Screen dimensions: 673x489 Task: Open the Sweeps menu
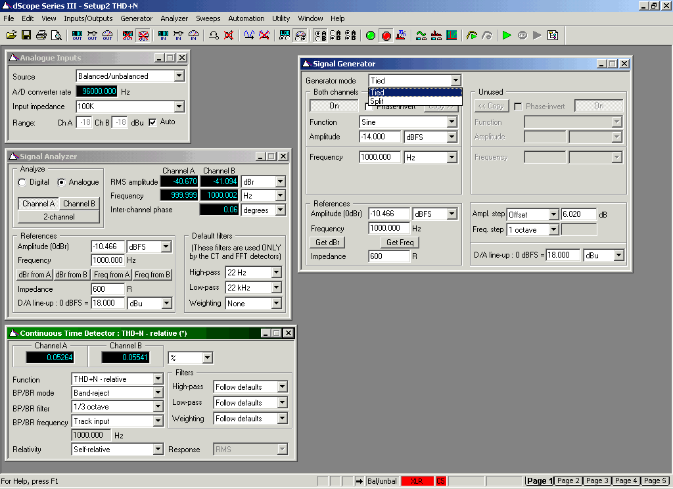click(208, 18)
